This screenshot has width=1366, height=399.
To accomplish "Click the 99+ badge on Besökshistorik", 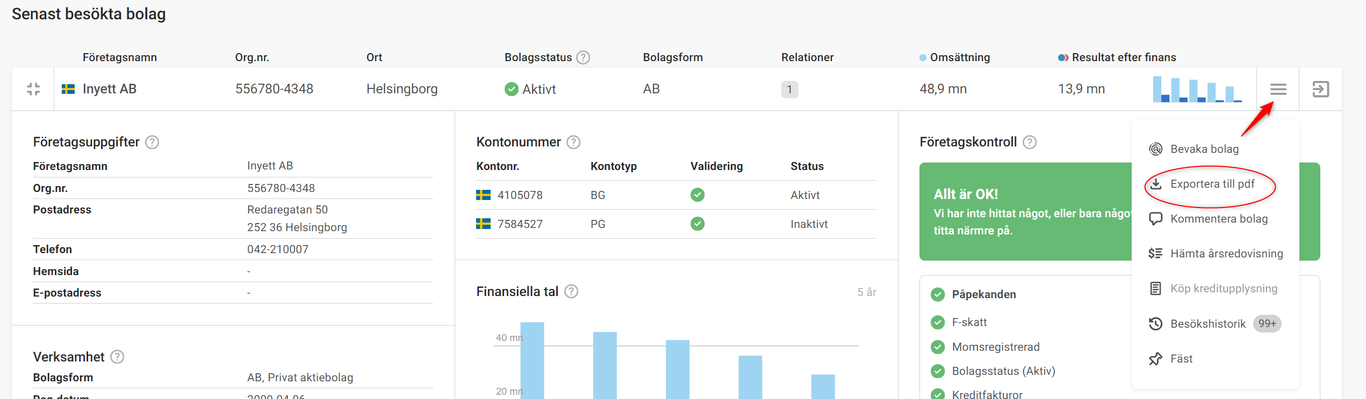I will (1267, 323).
